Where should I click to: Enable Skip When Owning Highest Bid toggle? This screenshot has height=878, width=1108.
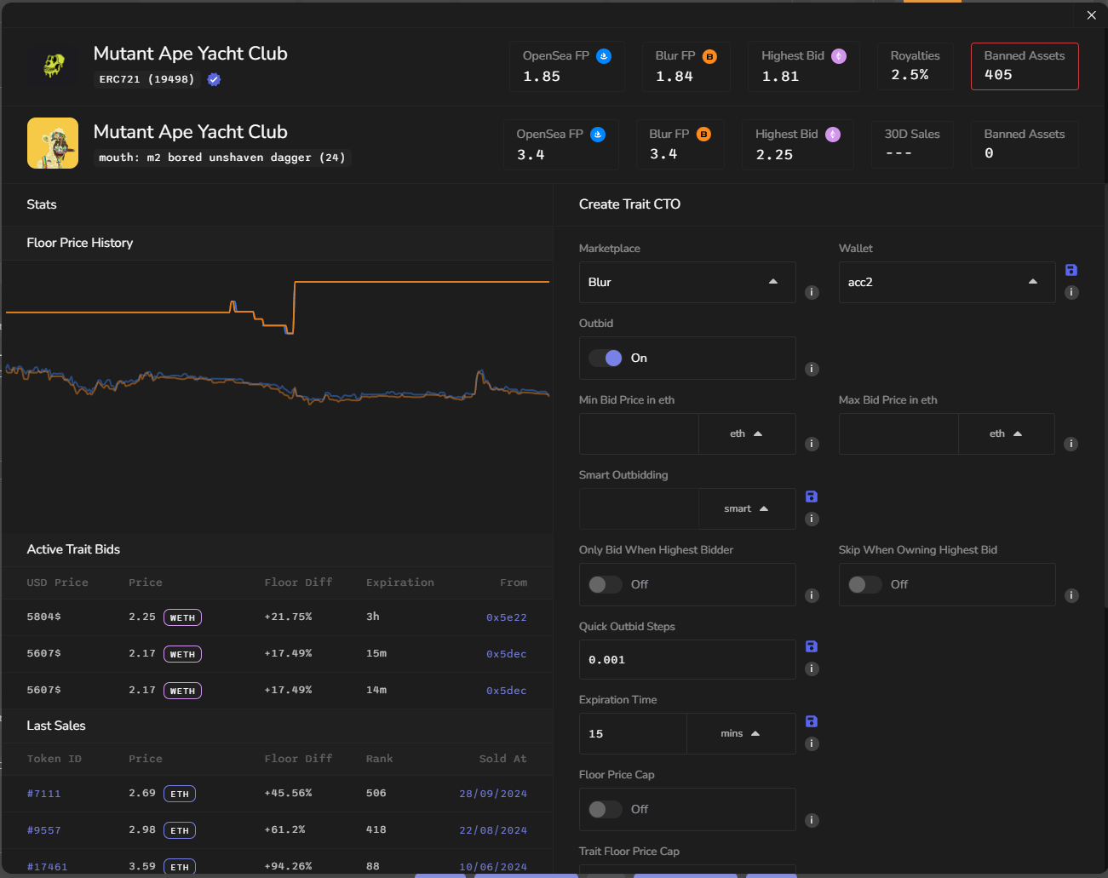point(865,584)
